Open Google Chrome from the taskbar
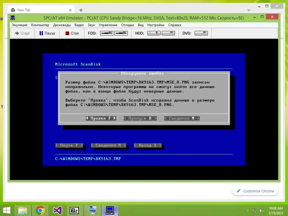288x216 pixels. click(x=40, y=210)
